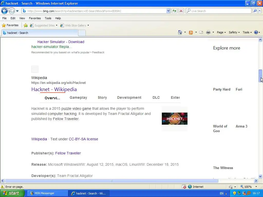This screenshot has width=263, height=197.
Task: Open Suggested Sites in favorites bar
Action: 44,25
